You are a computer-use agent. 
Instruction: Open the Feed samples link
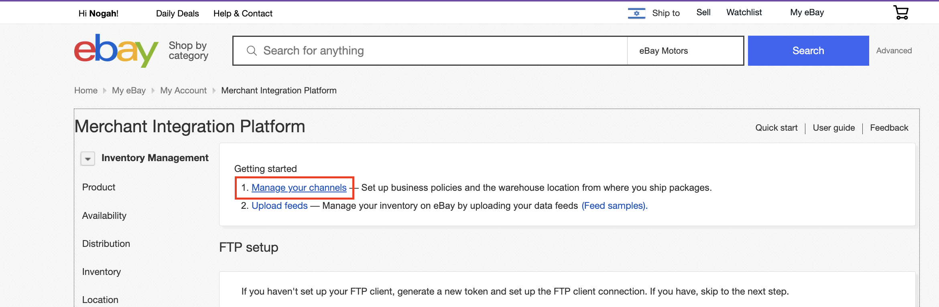(614, 206)
